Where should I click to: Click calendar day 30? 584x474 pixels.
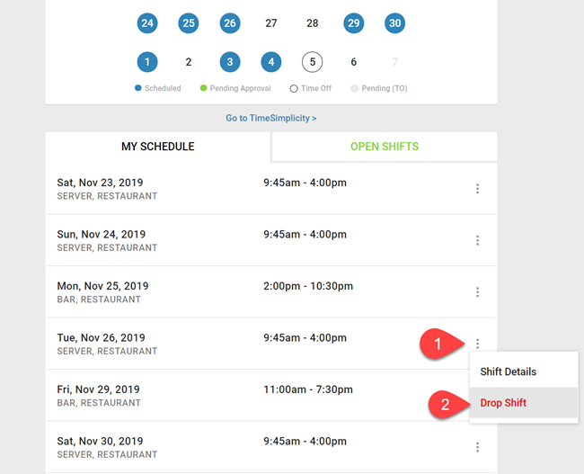coord(394,23)
